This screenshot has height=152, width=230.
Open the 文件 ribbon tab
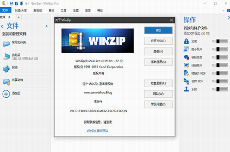pos(5,10)
